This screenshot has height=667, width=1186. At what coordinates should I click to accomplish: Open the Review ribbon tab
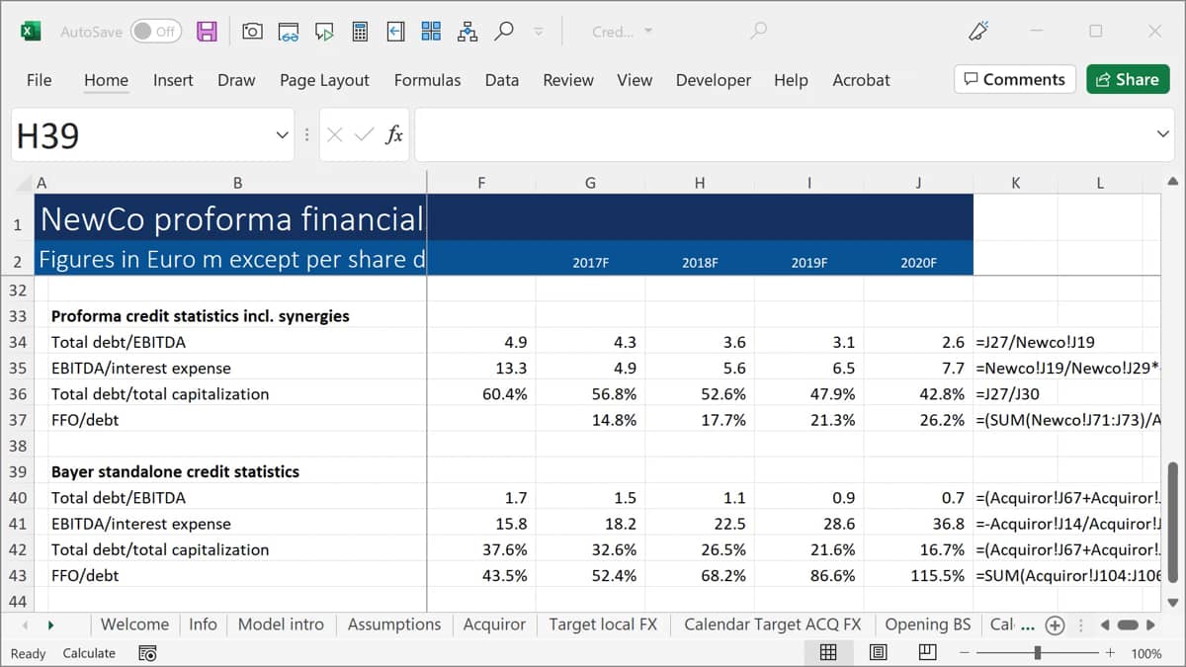tap(568, 80)
